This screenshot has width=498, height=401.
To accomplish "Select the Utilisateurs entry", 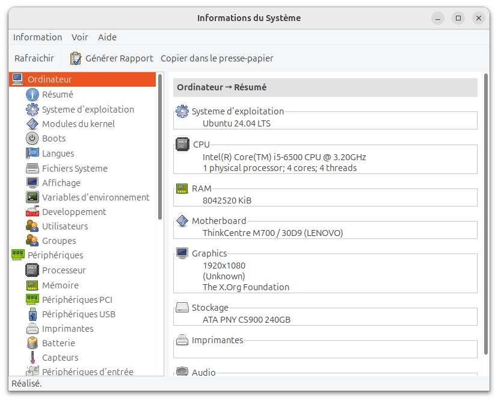I will click(x=65, y=226).
